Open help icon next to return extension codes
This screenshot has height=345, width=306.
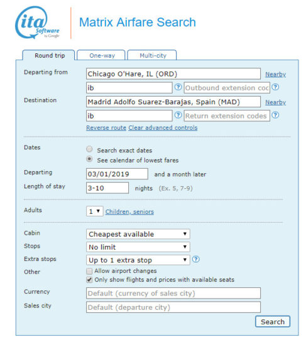(x=275, y=115)
